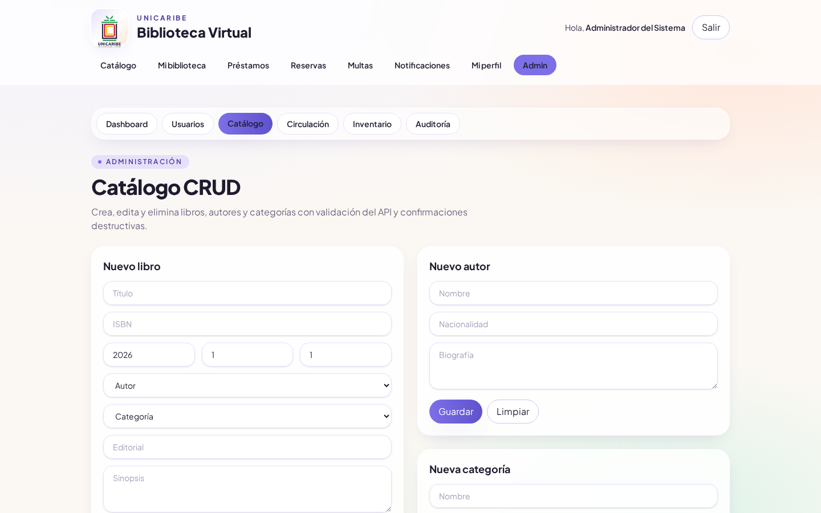Click the Nueva categoría heading
The image size is (821, 513).
coord(470,469)
